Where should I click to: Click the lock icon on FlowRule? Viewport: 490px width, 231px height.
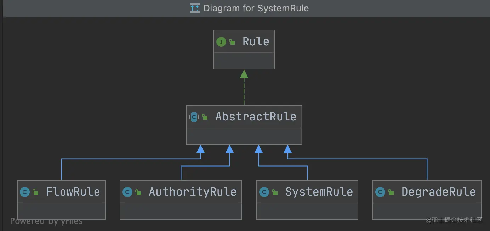(35, 192)
